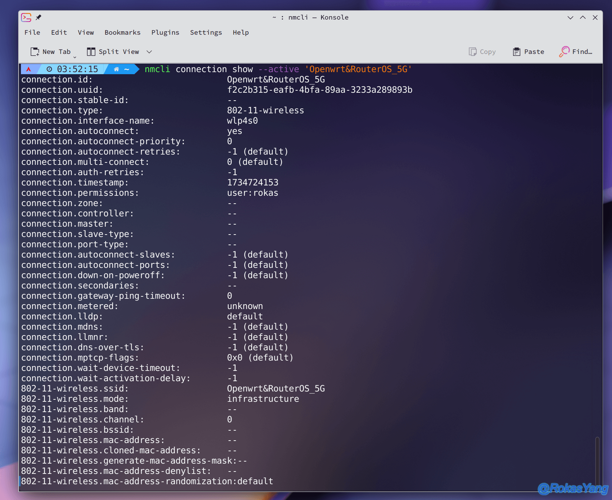
Task: Open the View menu
Action: click(x=86, y=32)
